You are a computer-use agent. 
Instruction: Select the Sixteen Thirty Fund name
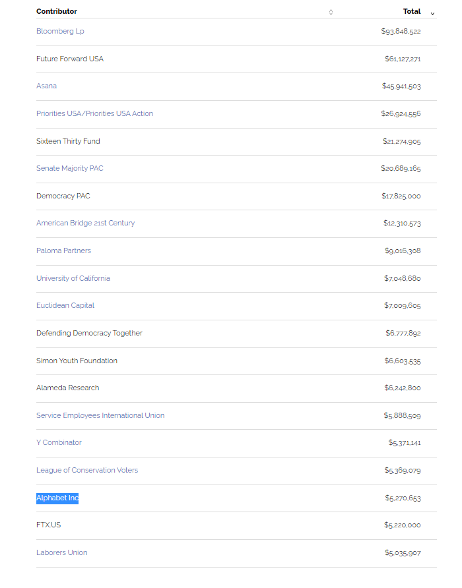[x=69, y=141]
